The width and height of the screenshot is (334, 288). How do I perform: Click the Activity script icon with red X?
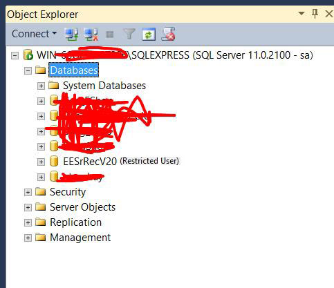(x=168, y=35)
